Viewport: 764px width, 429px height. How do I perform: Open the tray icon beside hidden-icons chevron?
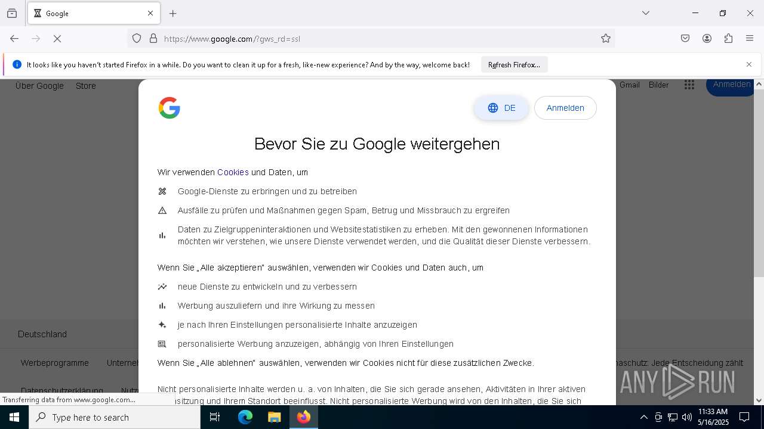pyautogui.click(x=658, y=417)
